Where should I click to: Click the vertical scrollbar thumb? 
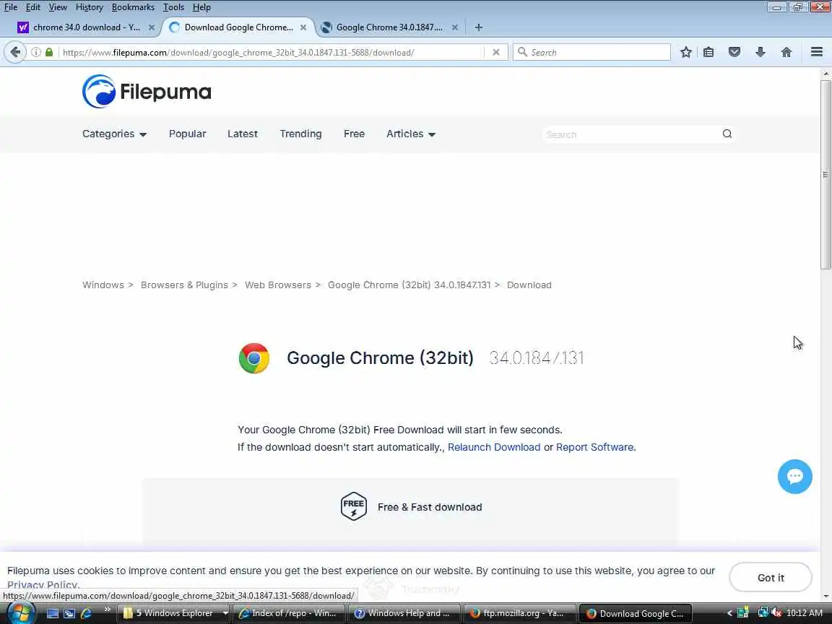pos(825,175)
